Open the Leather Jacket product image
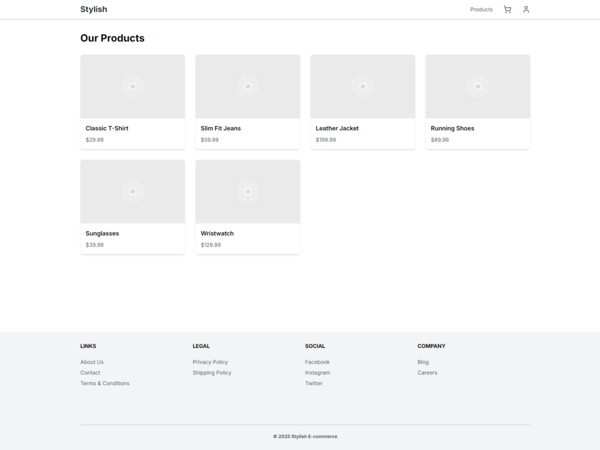Screen dimensions: 600x450 (x=363, y=86)
